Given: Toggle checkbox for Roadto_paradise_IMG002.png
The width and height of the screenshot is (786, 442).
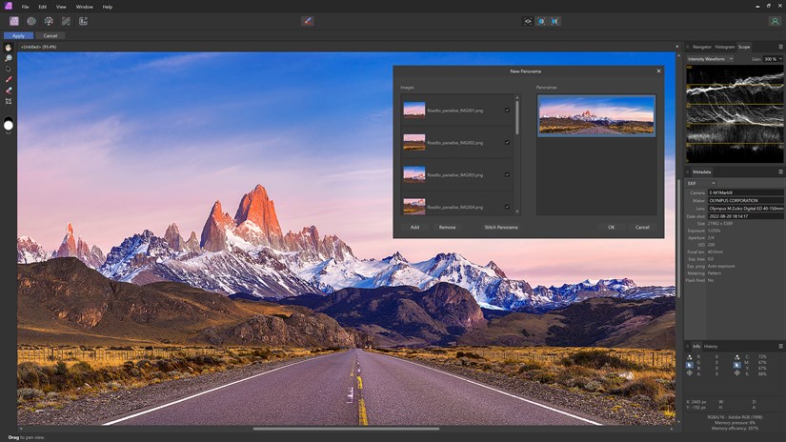Looking at the screenshot, I should pos(507,143).
